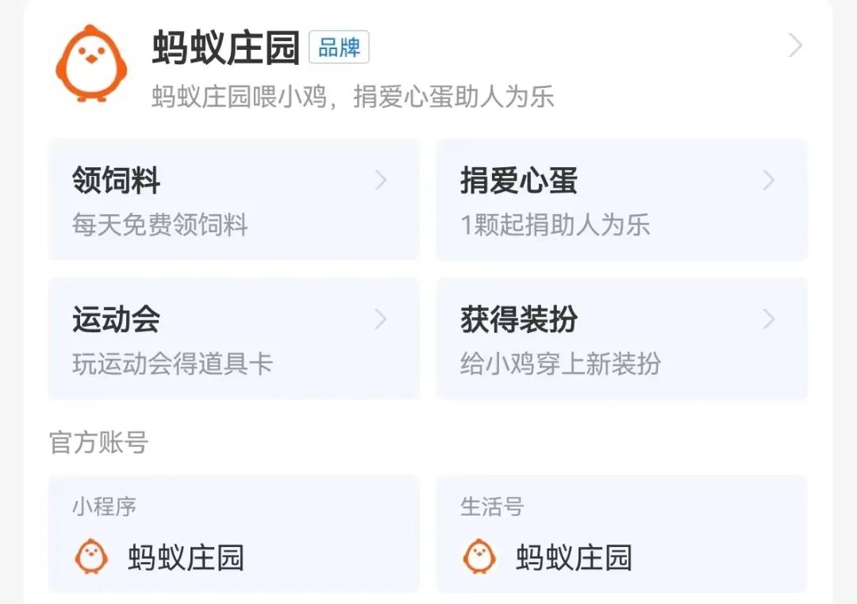Viewport: 857px width, 604px height.
Task: Click the arrow on the 获得装扮 card
Action: (768, 319)
